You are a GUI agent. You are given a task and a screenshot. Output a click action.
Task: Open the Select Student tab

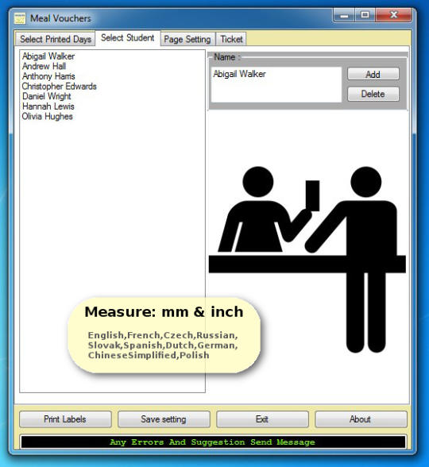(x=127, y=38)
